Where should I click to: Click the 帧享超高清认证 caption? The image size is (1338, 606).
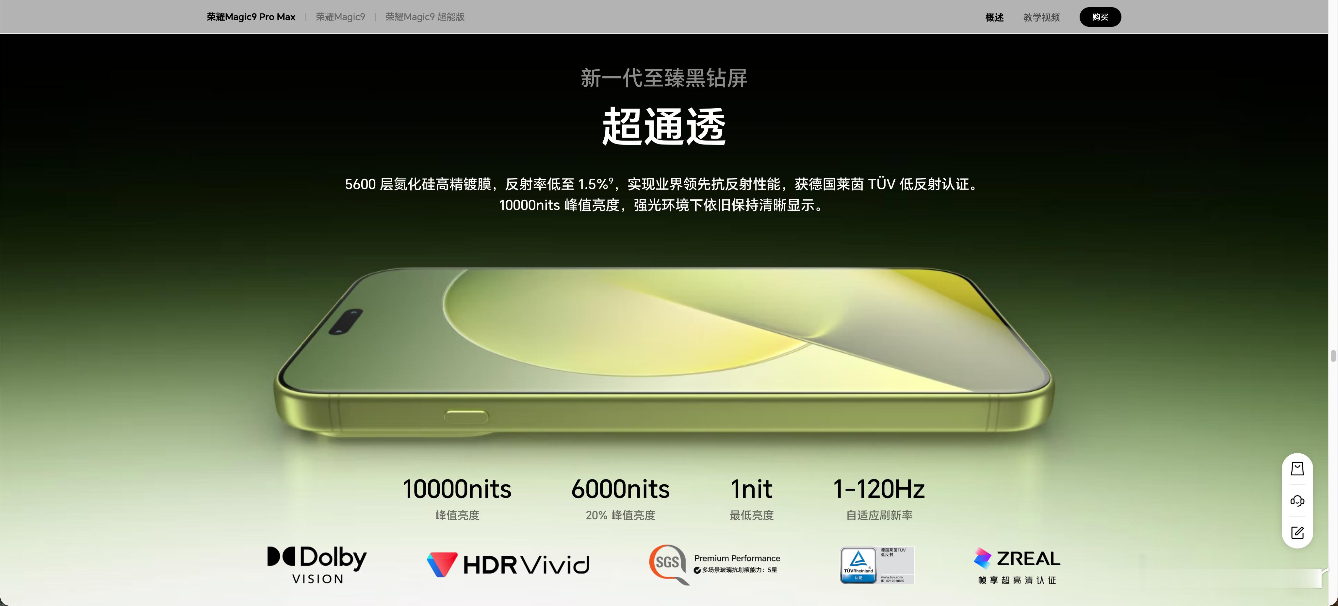pyautogui.click(x=1017, y=580)
